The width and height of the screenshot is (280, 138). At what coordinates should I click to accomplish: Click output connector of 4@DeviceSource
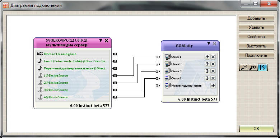pos(115,97)
